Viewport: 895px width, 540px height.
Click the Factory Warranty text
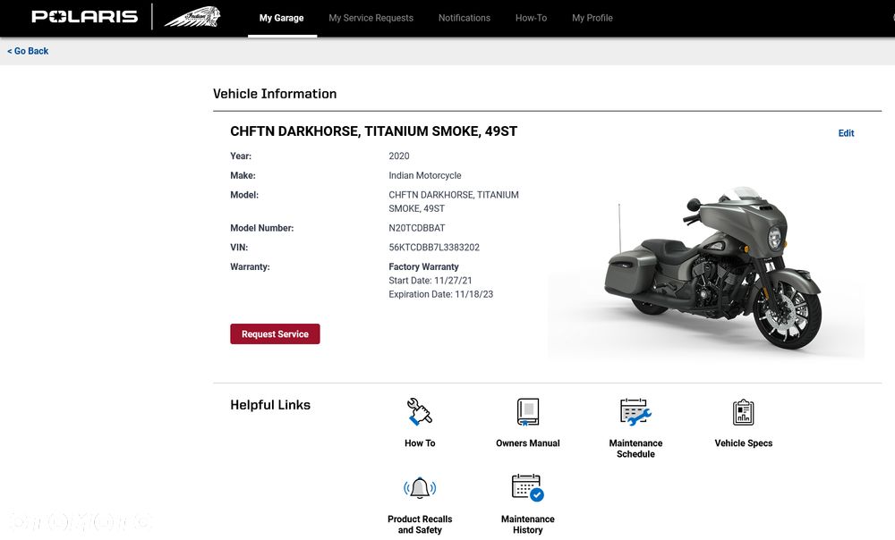[423, 266]
